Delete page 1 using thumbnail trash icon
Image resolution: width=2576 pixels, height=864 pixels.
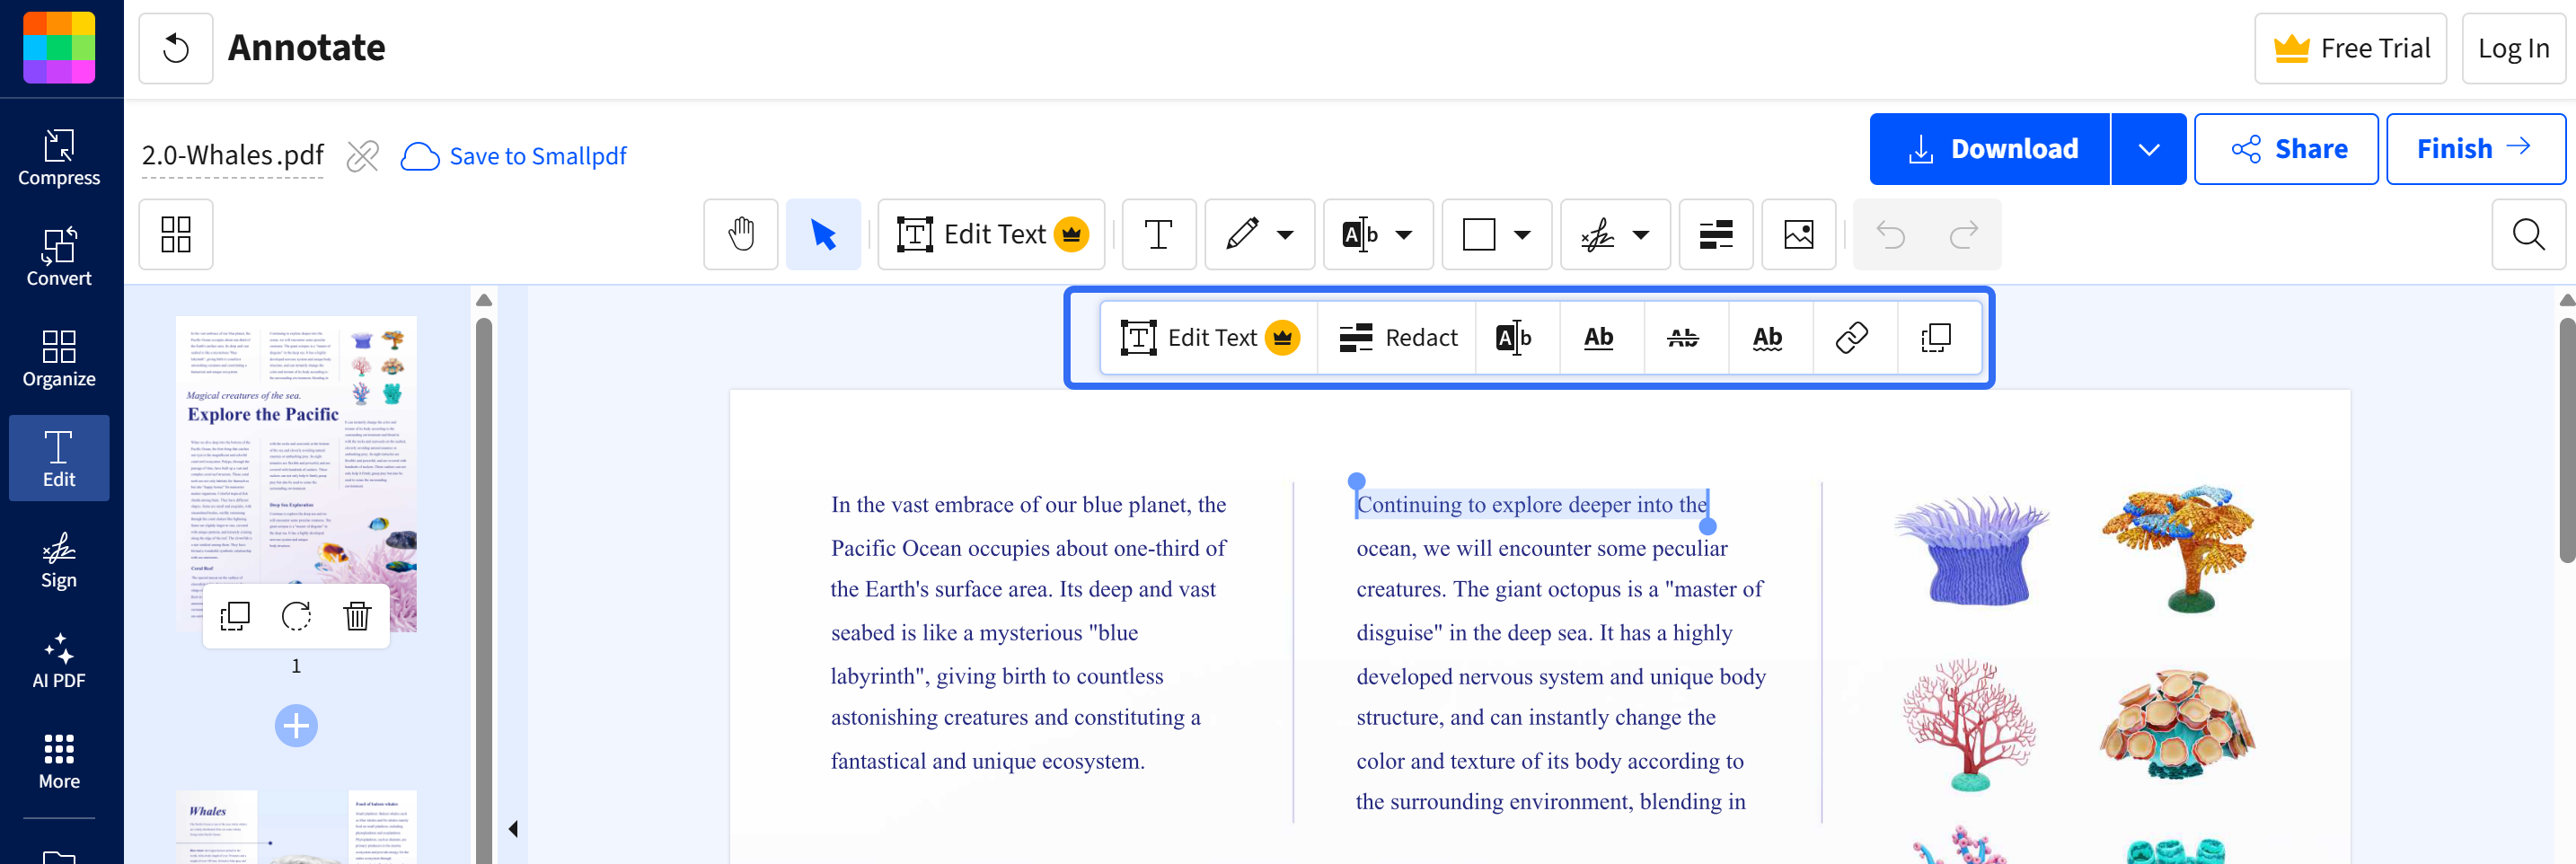point(357,616)
